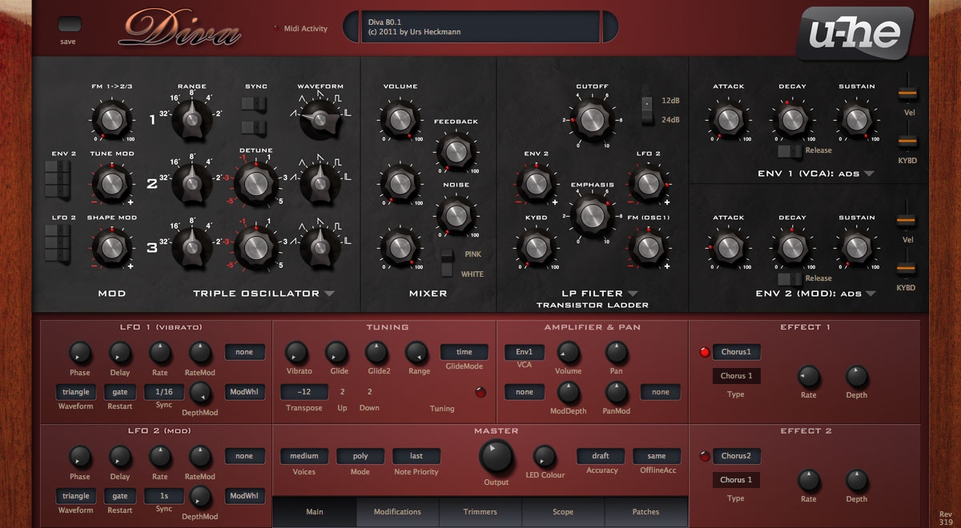Screen dimensions: 961x528
Task: Click oscillator 1 Range knob
Action: [191, 119]
